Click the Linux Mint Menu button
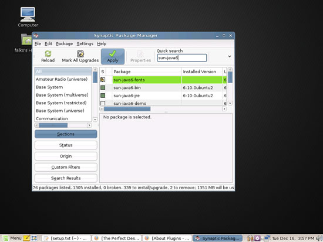 click(x=12, y=238)
